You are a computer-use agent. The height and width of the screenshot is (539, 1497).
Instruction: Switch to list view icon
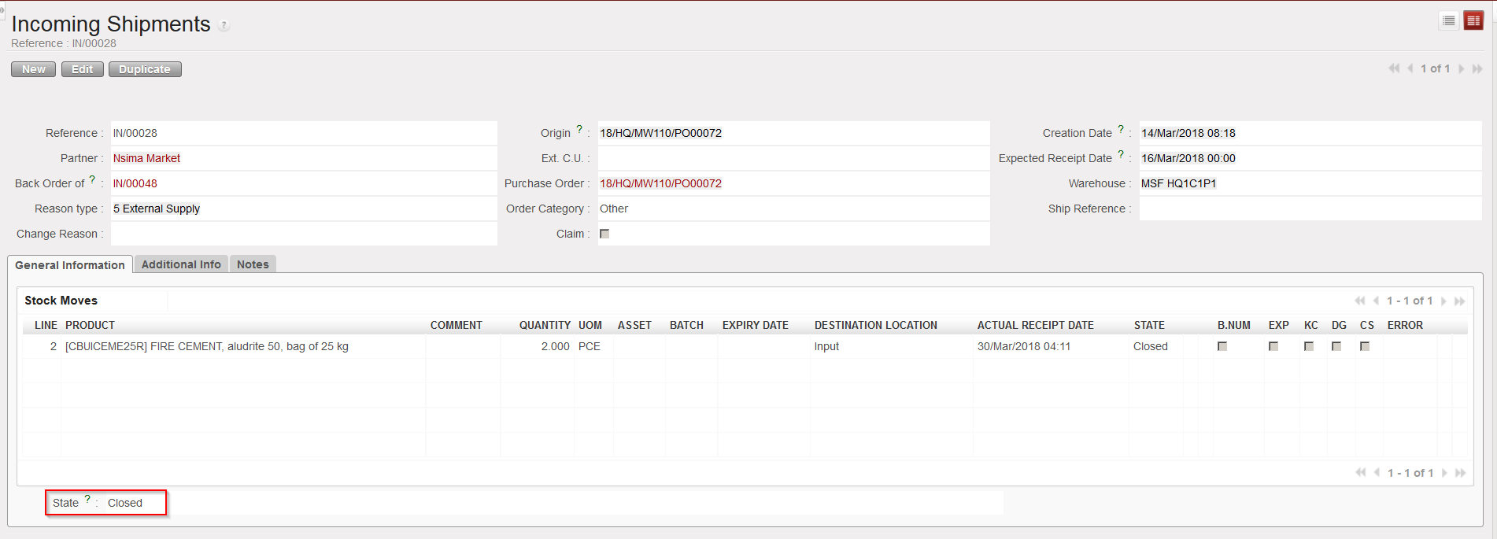tap(1448, 20)
